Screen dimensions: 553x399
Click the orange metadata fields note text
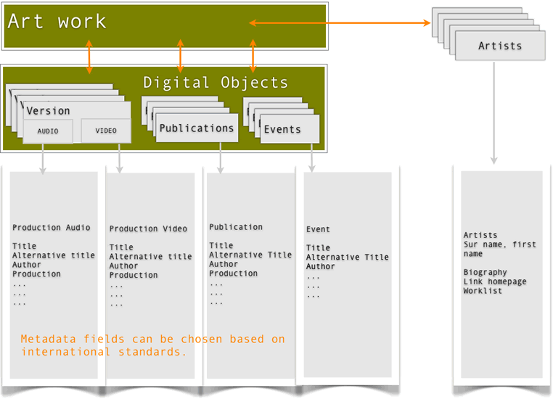(x=152, y=345)
